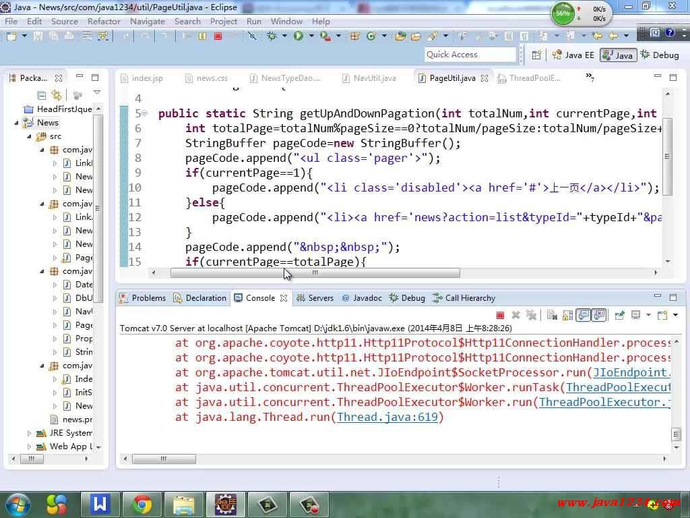
Task: Open the Problems tab
Action: [x=143, y=298]
